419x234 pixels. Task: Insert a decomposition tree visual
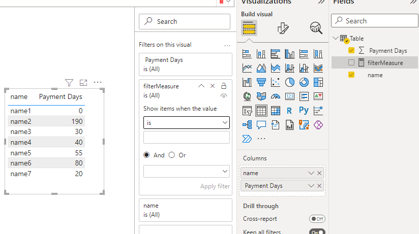(x=247, y=124)
